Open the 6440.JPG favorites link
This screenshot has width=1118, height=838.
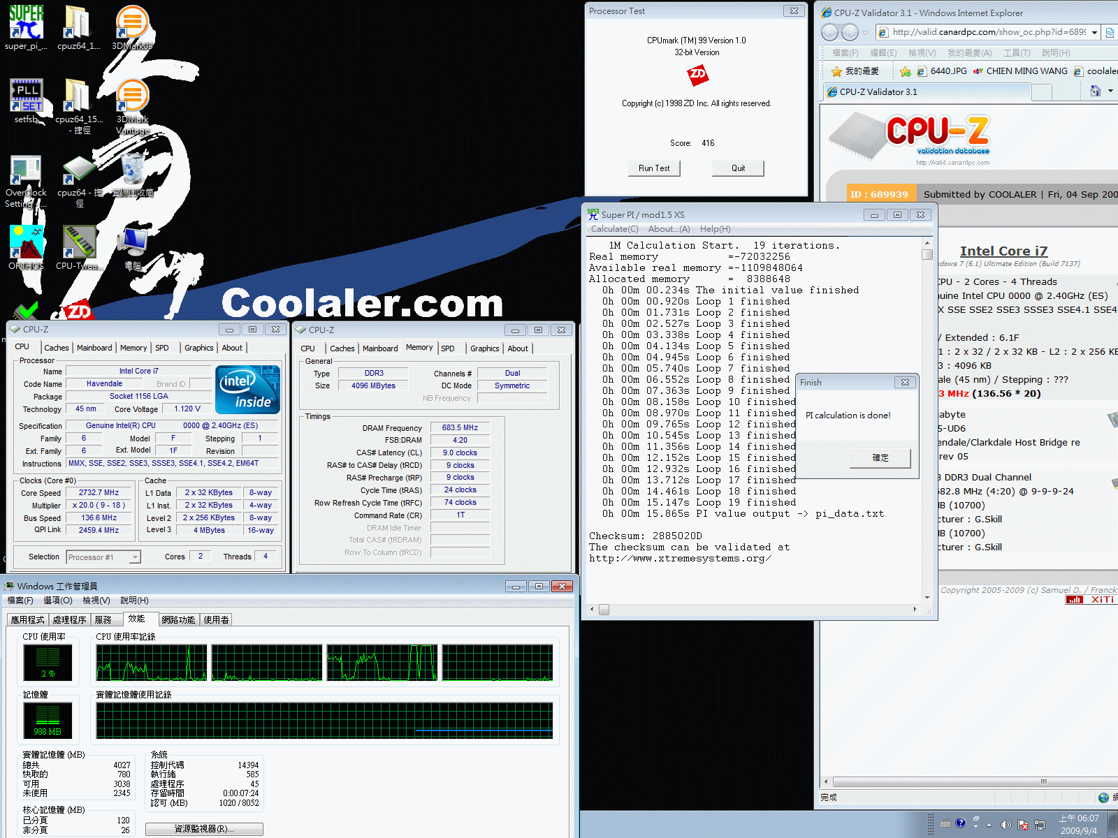coord(942,71)
